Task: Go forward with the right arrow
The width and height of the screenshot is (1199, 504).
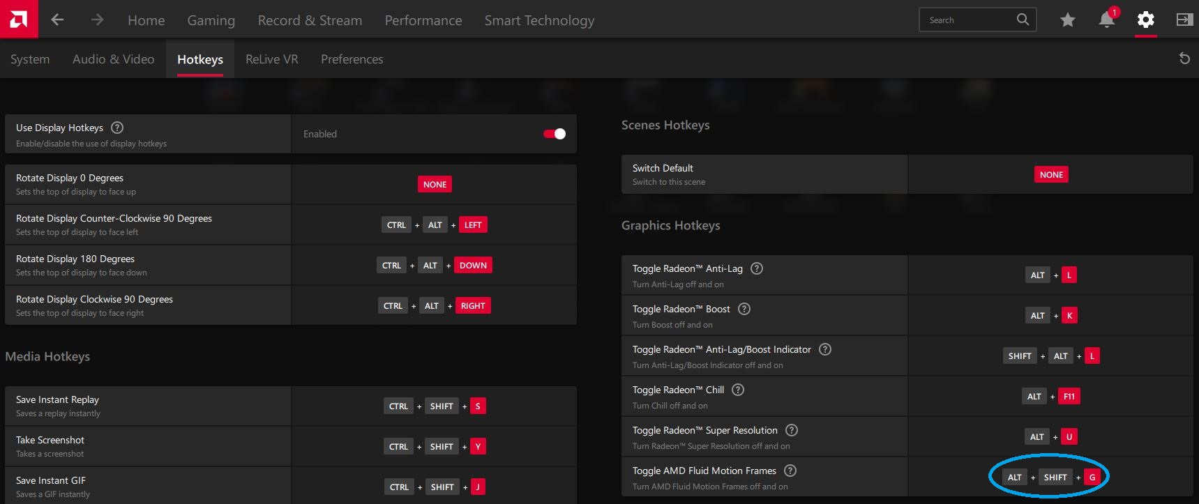Action: (97, 20)
